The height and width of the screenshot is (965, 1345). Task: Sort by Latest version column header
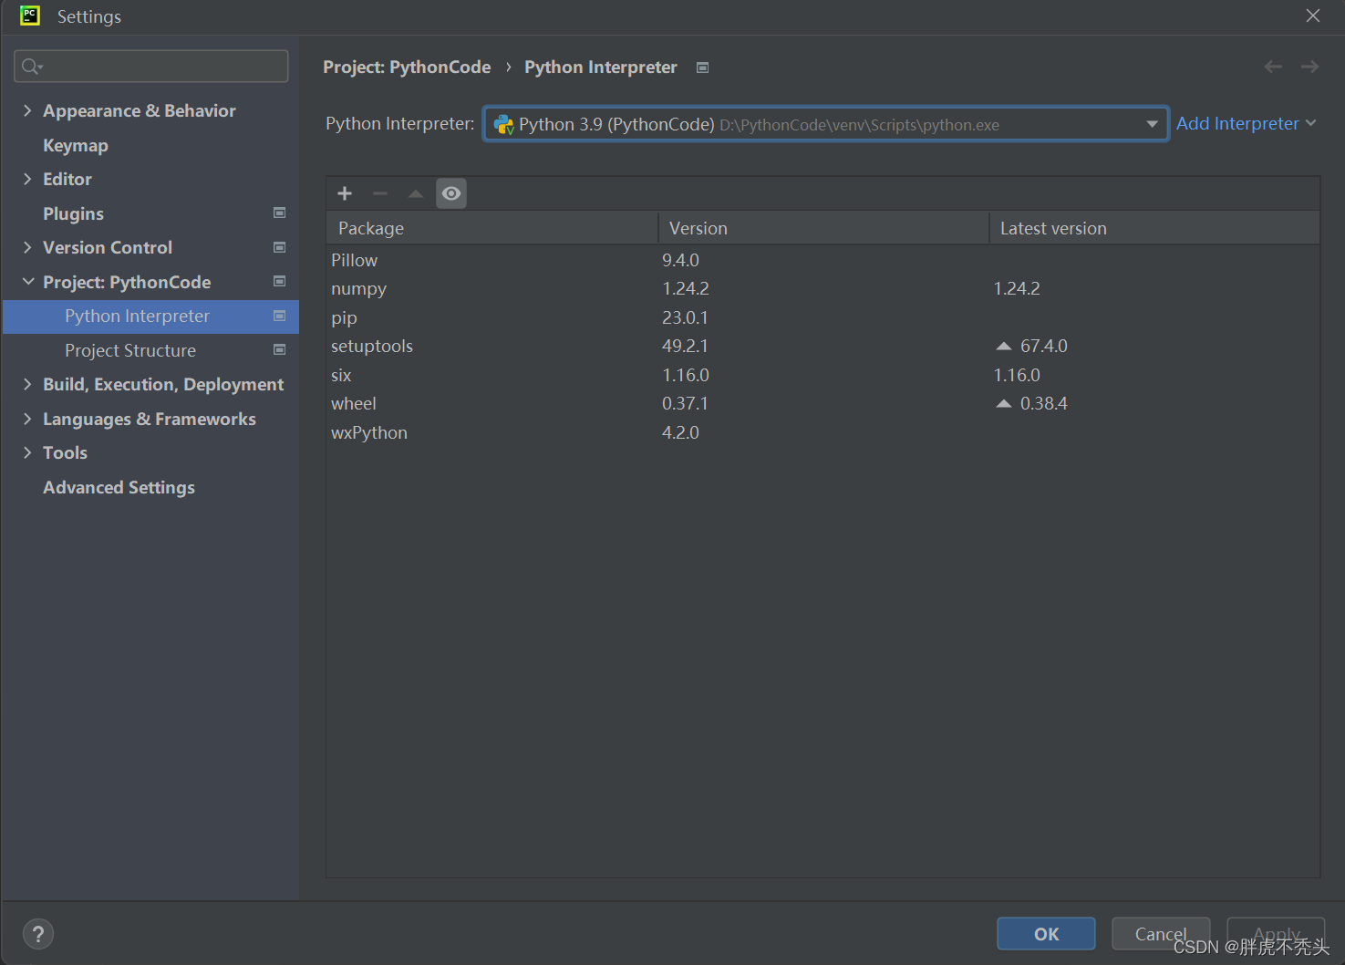coord(1154,228)
